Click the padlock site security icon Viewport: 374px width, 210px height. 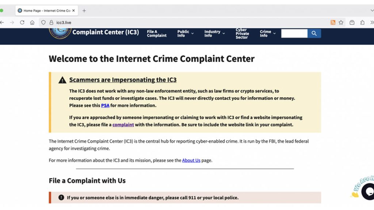click(x=51, y=23)
